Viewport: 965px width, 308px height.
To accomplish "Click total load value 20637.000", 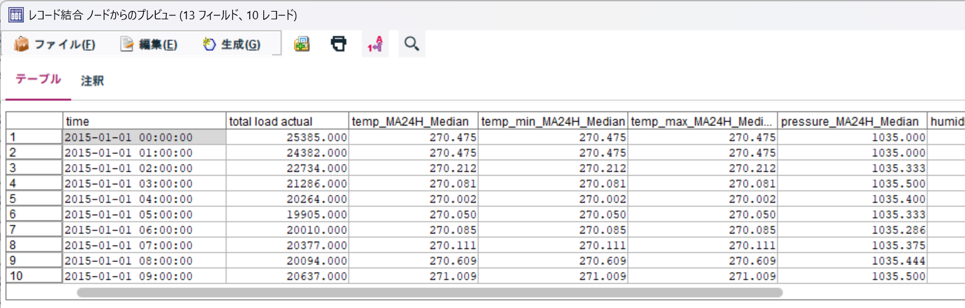I will (288, 276).
